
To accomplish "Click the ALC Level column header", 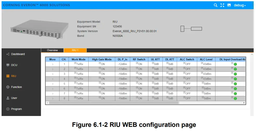I will 206,59.
